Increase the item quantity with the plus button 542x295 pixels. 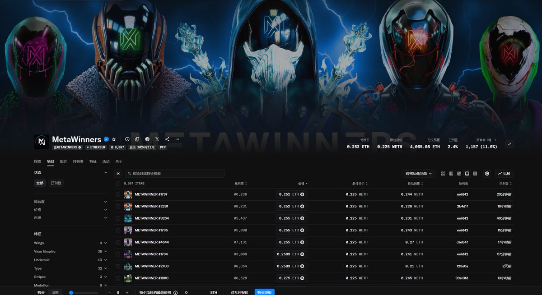pos(127,292)
